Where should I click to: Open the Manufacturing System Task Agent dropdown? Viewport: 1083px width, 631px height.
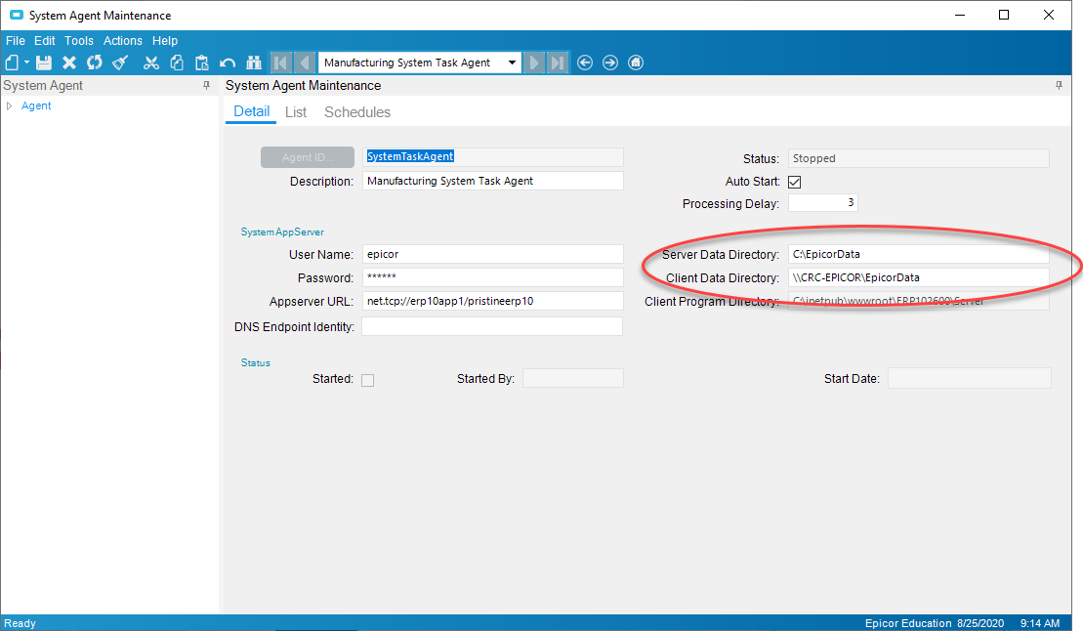pyautogui.click(x=513, y=63)
